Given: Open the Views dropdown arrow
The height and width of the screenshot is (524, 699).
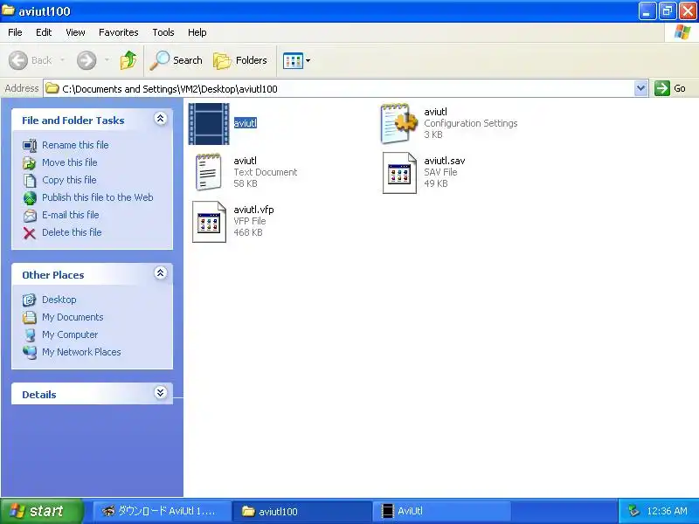Looking at the screenshot, I should 308,60.
